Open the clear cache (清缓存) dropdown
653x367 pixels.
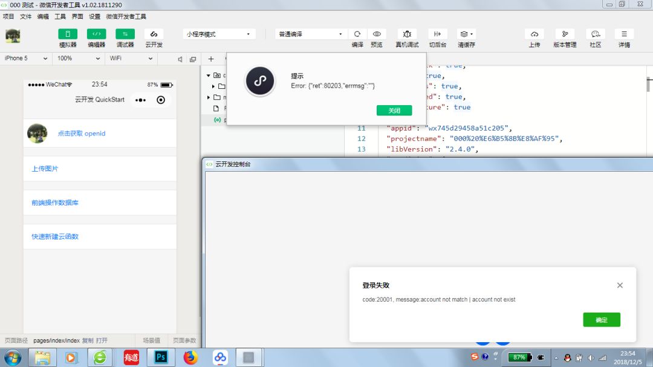coord(466,34)
